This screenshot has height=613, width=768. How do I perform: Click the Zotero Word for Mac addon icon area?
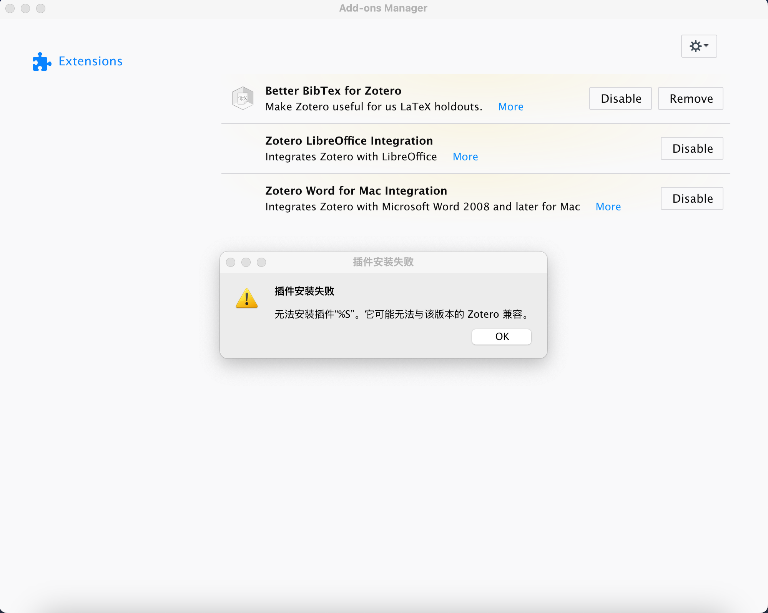pos(242,198)
